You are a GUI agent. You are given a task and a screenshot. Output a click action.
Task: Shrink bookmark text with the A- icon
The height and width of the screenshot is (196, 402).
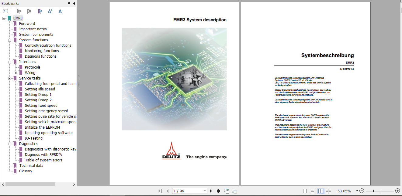coord(61,11)
